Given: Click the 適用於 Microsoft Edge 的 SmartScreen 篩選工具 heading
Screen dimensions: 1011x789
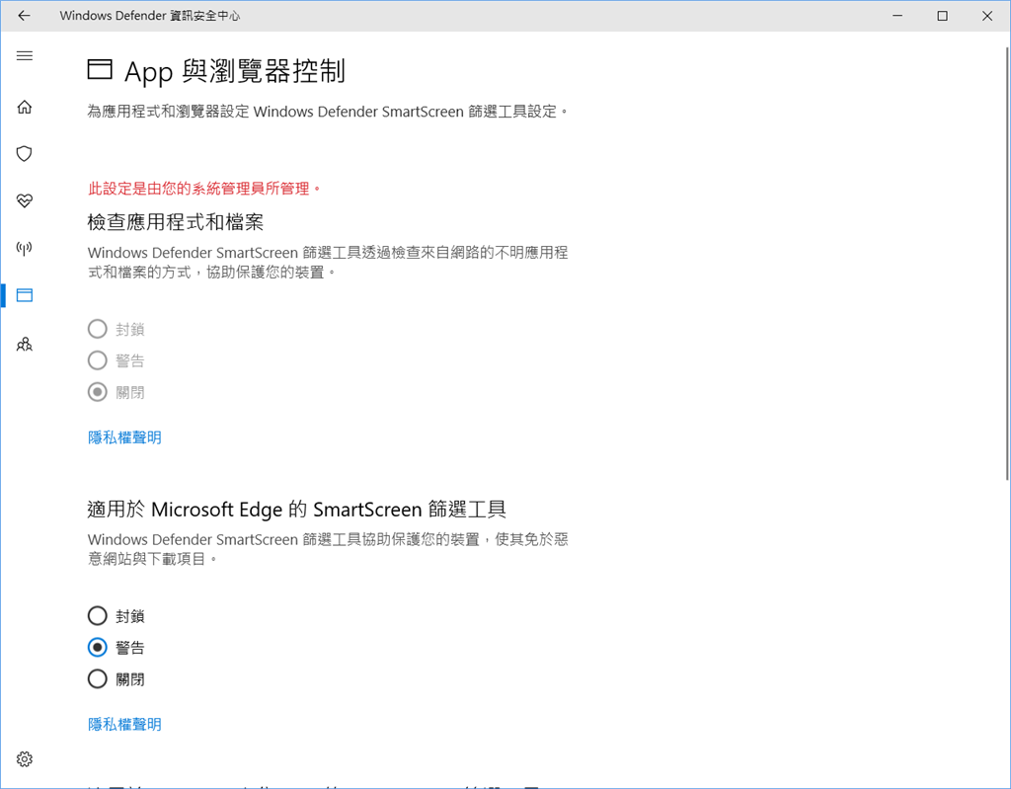Looking at the screenshot, I should (296, 510).
